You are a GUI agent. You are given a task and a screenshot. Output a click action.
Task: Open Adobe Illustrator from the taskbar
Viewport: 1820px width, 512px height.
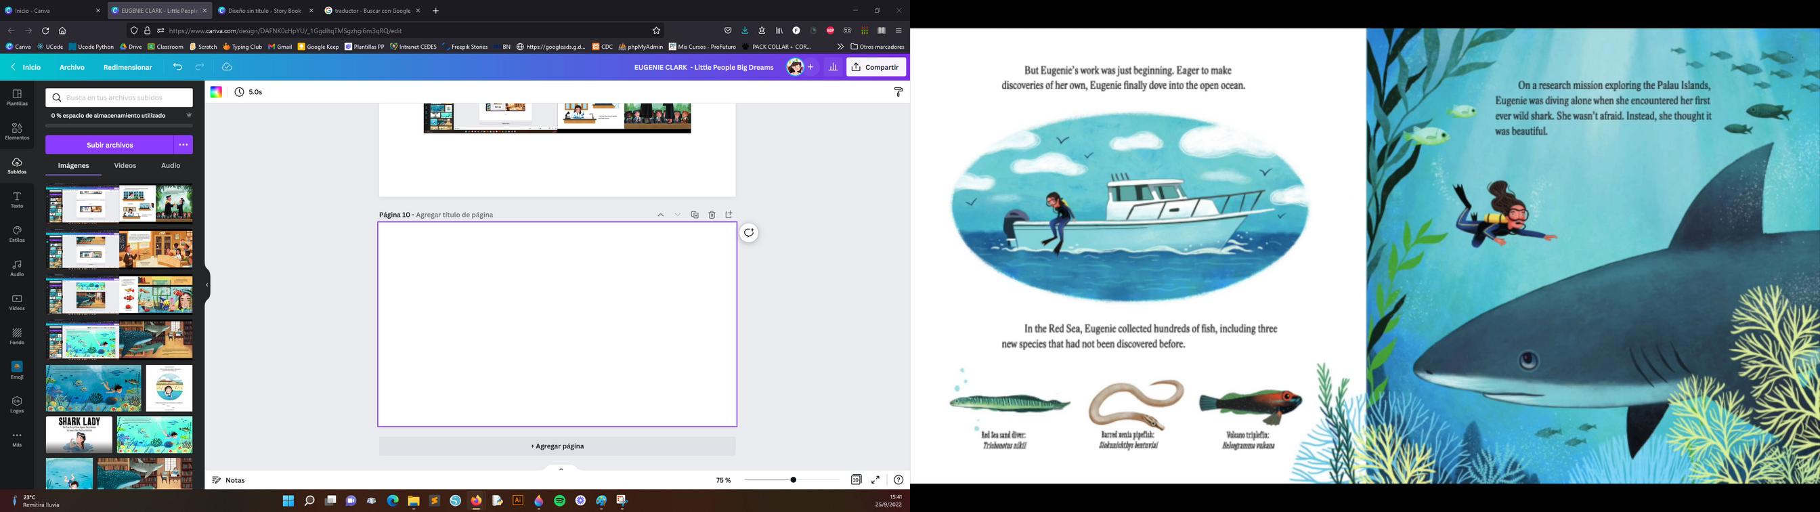(518, 500)
